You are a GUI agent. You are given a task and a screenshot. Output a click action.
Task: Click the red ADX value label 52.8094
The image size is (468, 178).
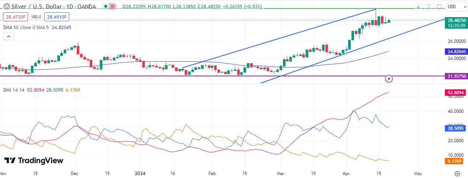[x=456, y=92]
